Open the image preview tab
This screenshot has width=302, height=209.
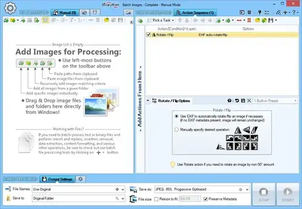[129, 12]
